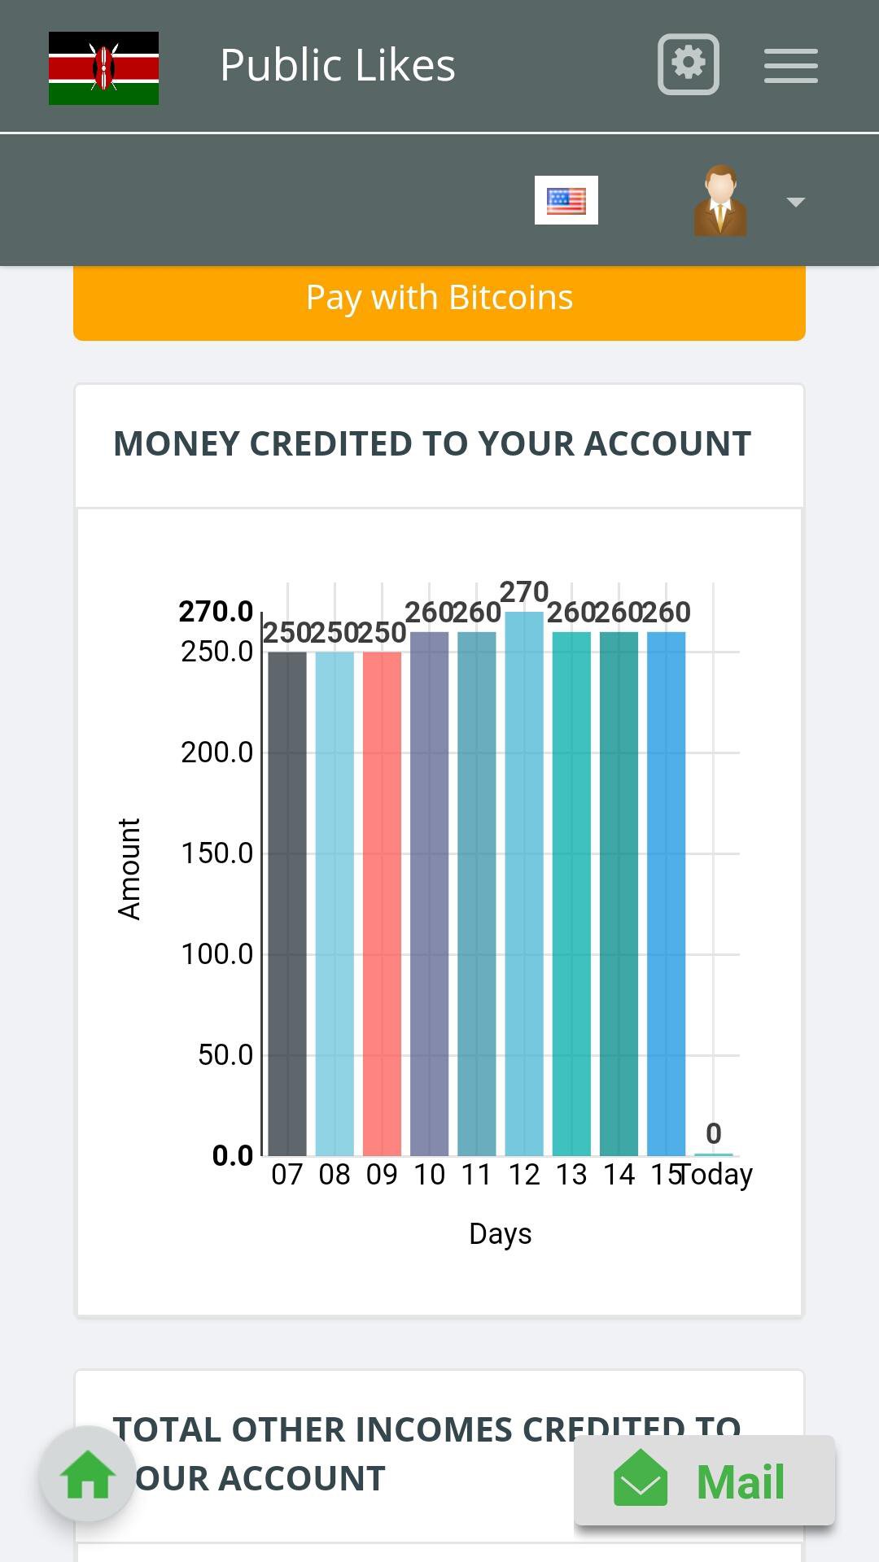
Task: Tap the green home floating icon
Action: (x=88, y=1474)
